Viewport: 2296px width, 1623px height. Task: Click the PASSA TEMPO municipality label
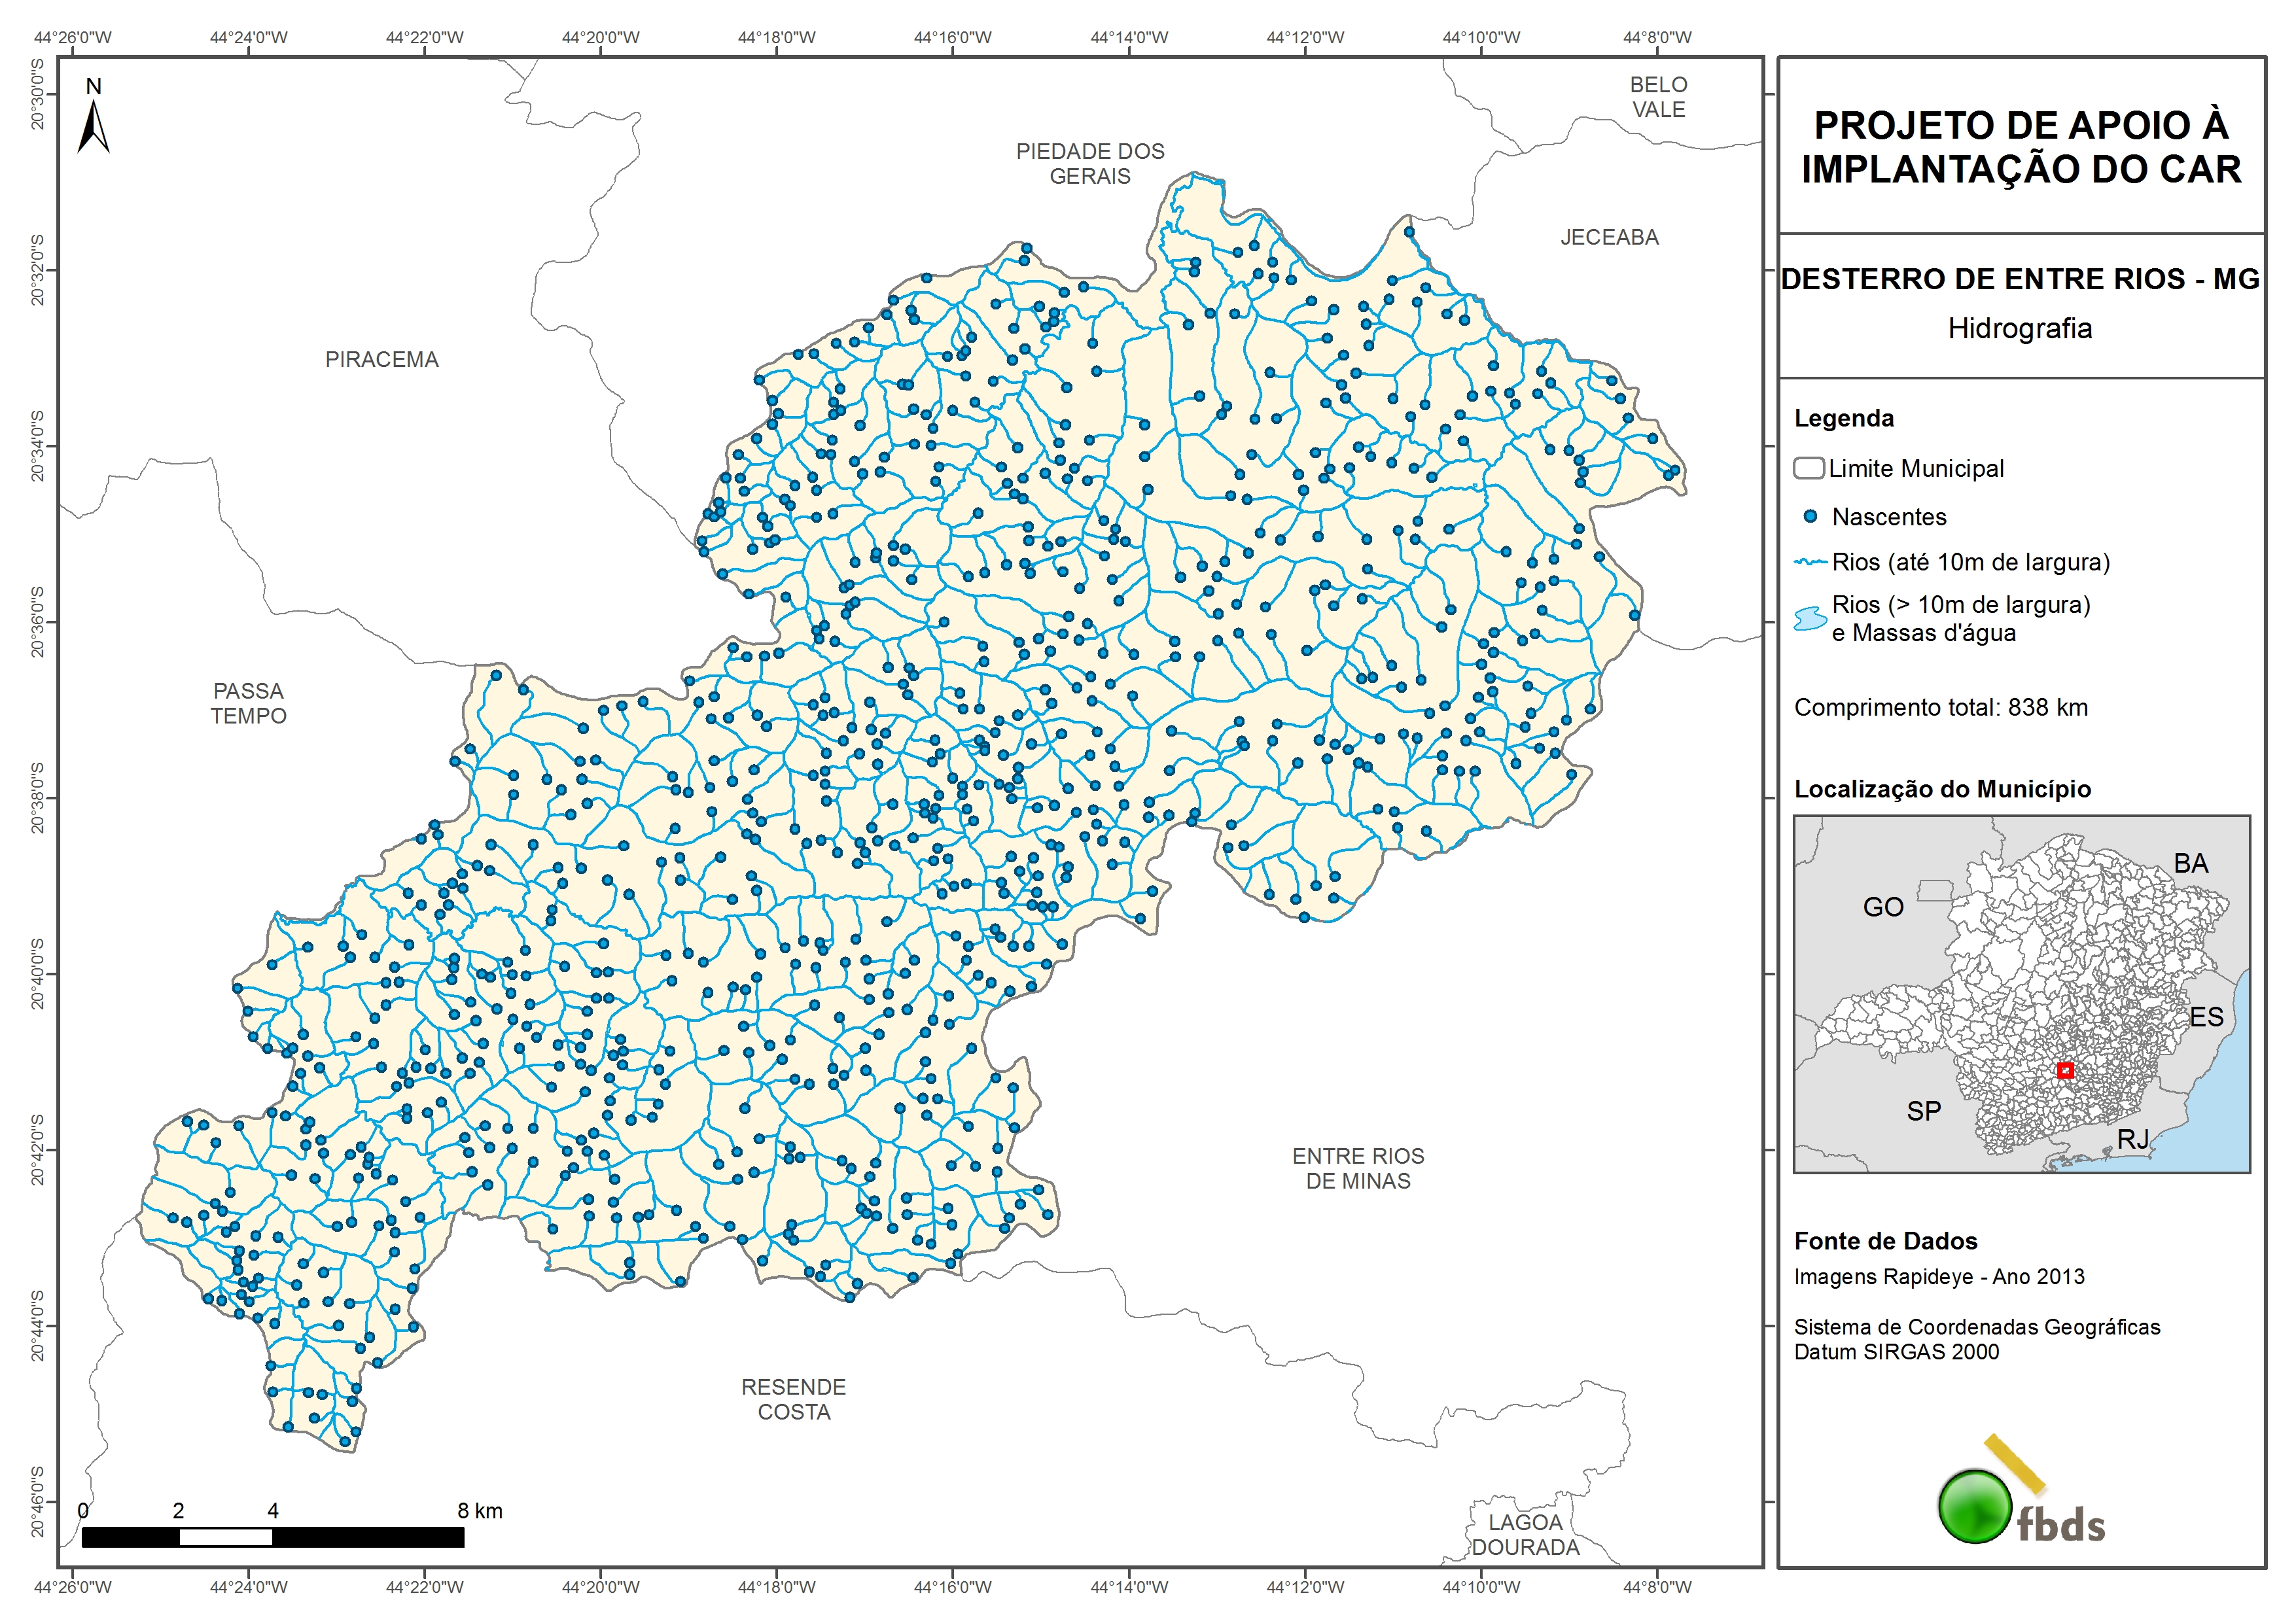pyautogui.click(x=248, y=703)
